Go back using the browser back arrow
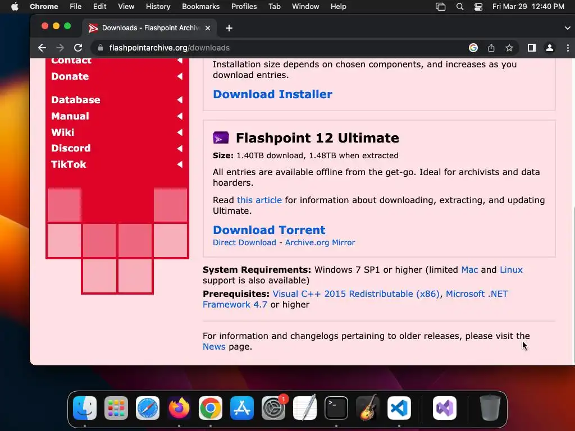Screen dimensions: 575x431 [x=42, y=48]
